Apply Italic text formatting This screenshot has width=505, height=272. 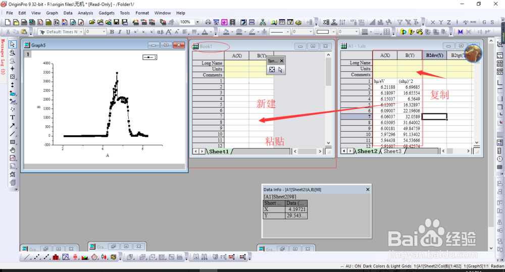pos(120,32)
